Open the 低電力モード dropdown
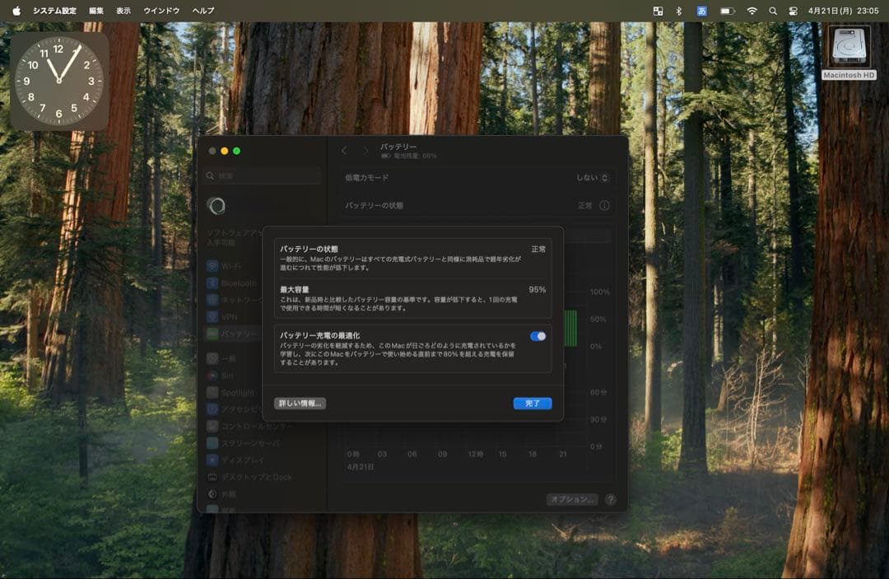The image size is (889, 579). (593, 178)
